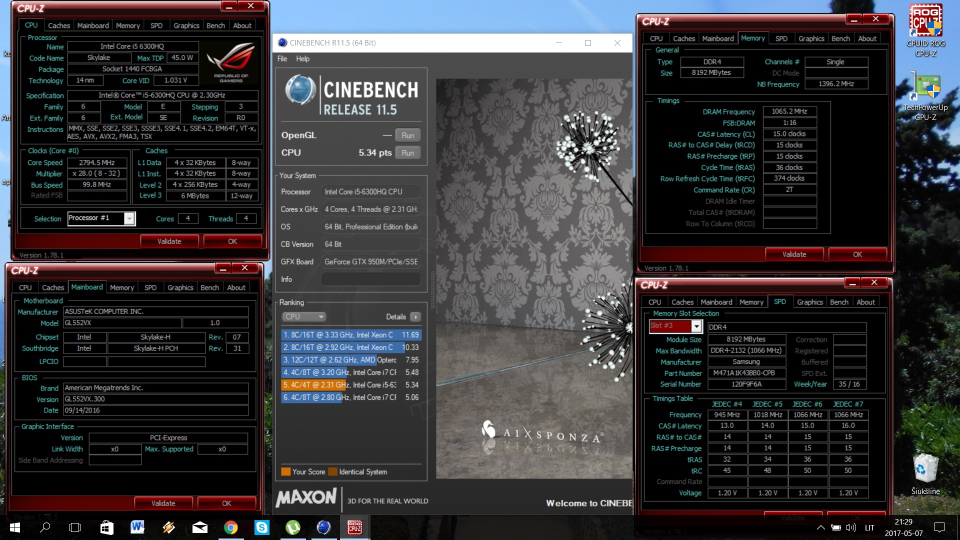Open Bench tab in CPU window
960x540 pixels.
coord(215,25)
